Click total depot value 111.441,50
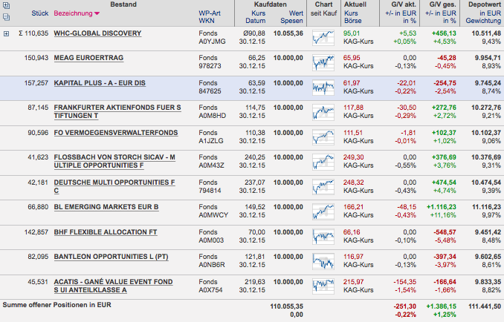 [485, 306]
